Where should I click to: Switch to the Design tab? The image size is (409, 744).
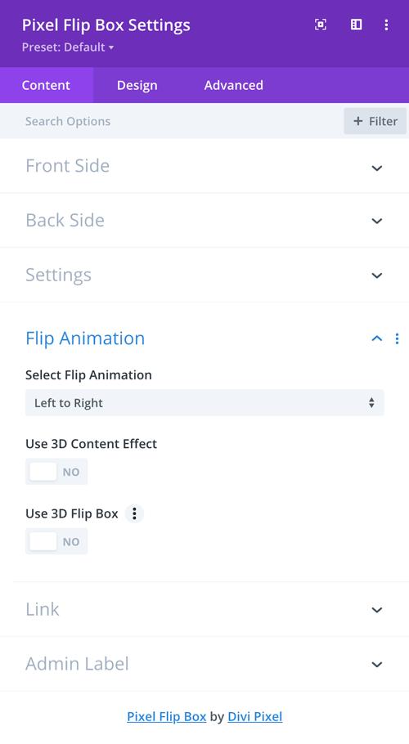click(x=137, y=85)
